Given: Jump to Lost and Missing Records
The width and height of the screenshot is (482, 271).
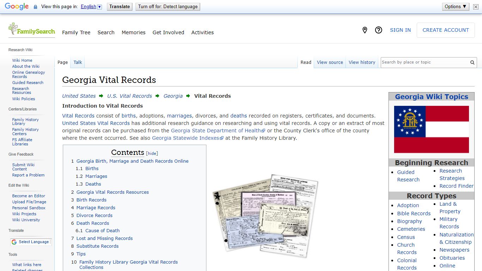Looking at the screenshot, I should coord(104,239).
